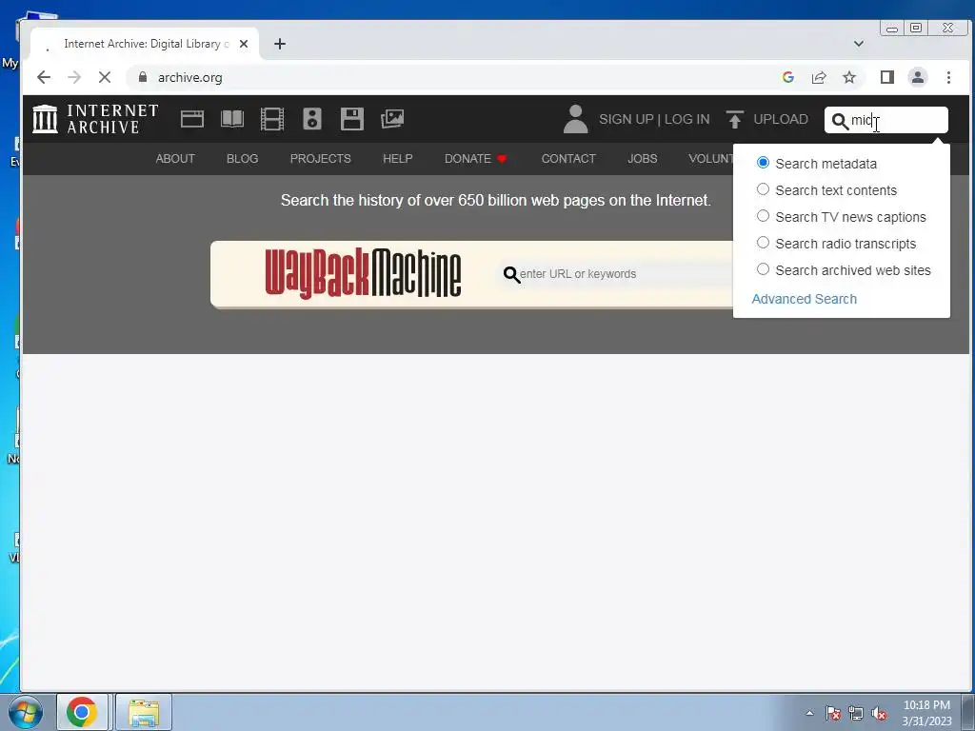This screenshot has height=731, width=975.
Task: Open the BLOG menu item
Action: pos(242,159)
